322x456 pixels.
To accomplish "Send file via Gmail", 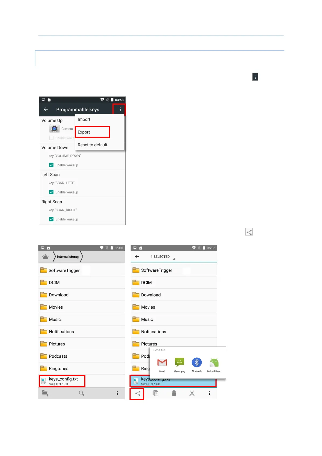I will (x=162, y=365).
